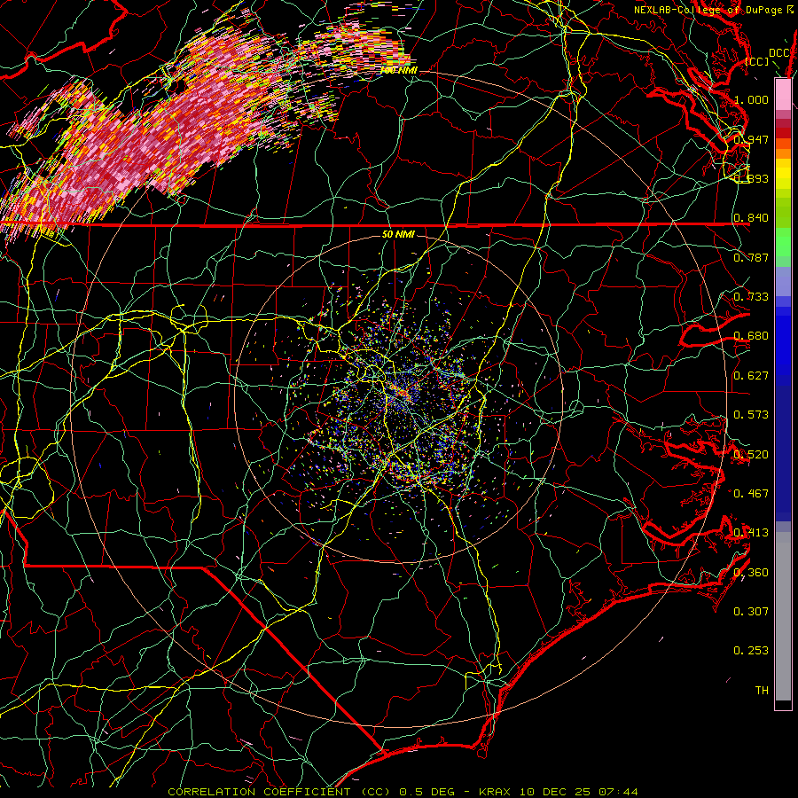
Task: Select the 0.893 legend value
Action: tap(751, 178)
